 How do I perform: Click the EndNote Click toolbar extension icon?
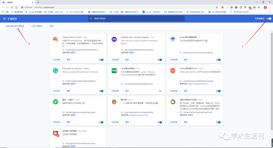[x=236, y=7]
